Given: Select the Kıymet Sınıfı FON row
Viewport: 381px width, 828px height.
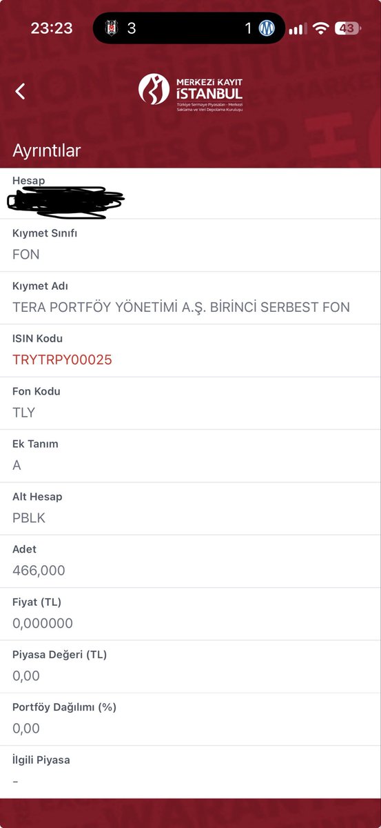Looking at the screenshot, I should point(190,246).
